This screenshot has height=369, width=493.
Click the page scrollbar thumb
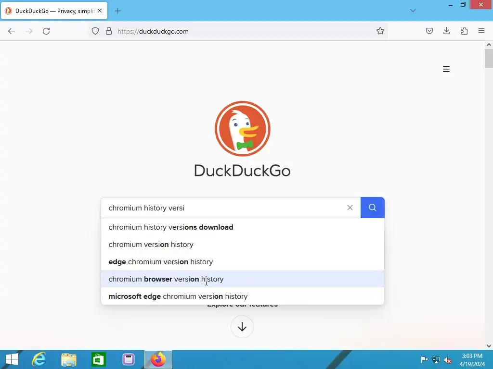[489, 58]
